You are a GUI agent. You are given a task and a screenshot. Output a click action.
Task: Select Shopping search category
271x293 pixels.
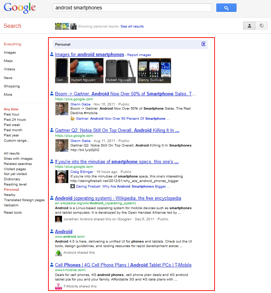(12, 86)
